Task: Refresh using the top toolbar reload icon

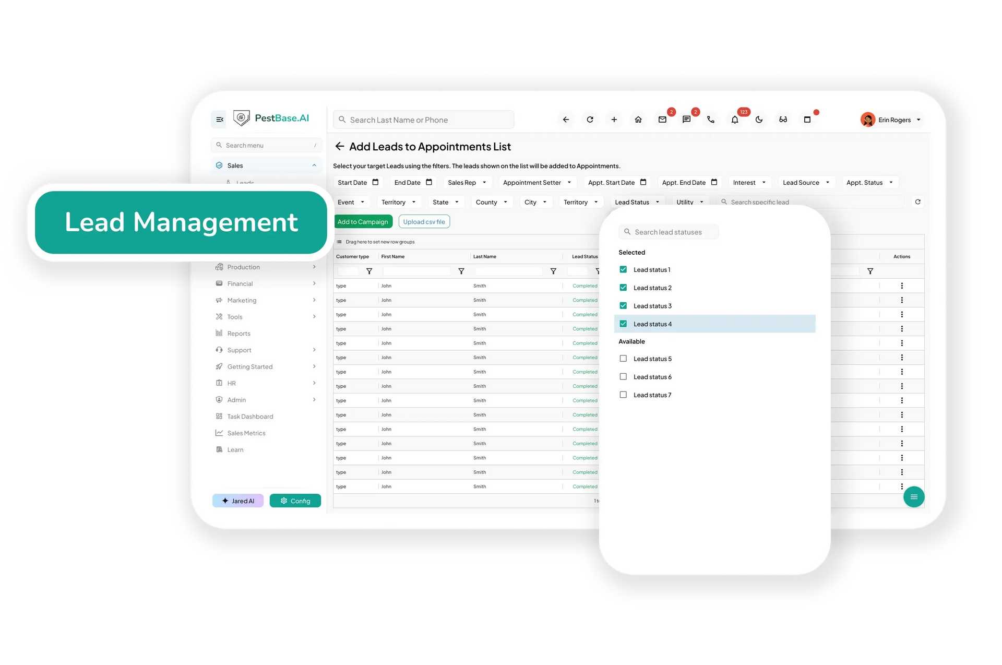Action: pos(590,120)
